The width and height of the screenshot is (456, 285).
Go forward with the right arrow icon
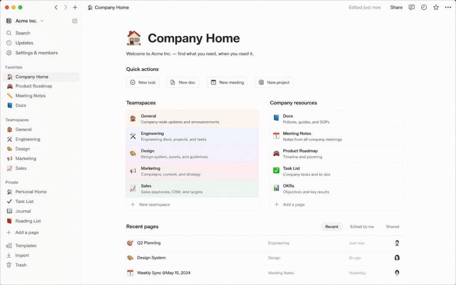[65, 7]
